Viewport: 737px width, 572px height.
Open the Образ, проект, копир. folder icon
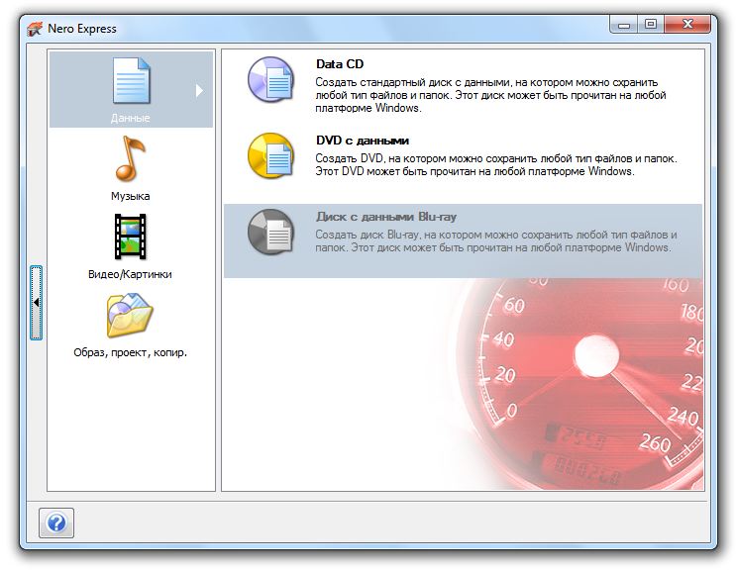tap(130, 315)
